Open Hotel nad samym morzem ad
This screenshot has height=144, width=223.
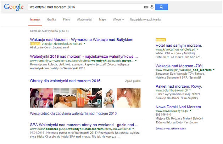tap(179, 45)
